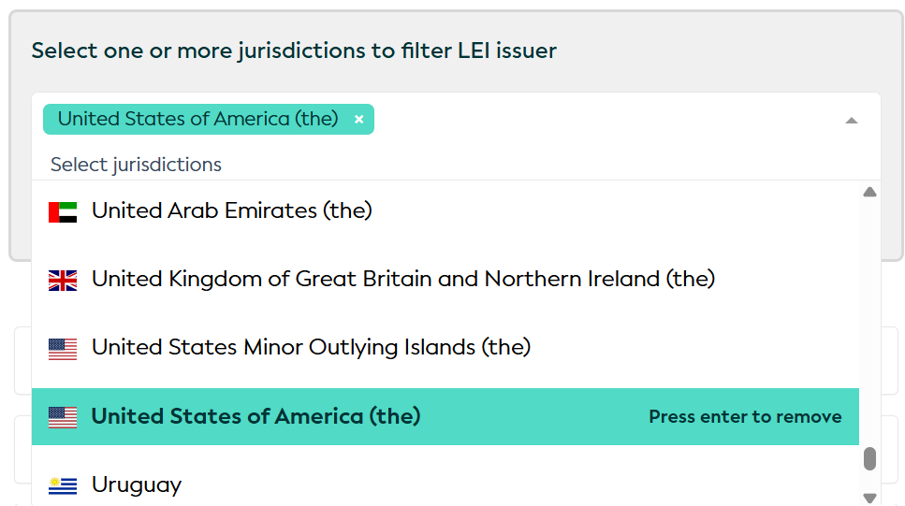
Task: Click the list's scroll up arrow
Action: pos(869,193)
